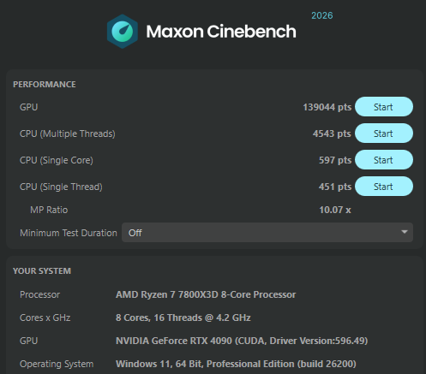The image size is (426, 374).
Task: Click the PERFORMANCE section heading
Action: pyautogui.click(x=45, y=85)
